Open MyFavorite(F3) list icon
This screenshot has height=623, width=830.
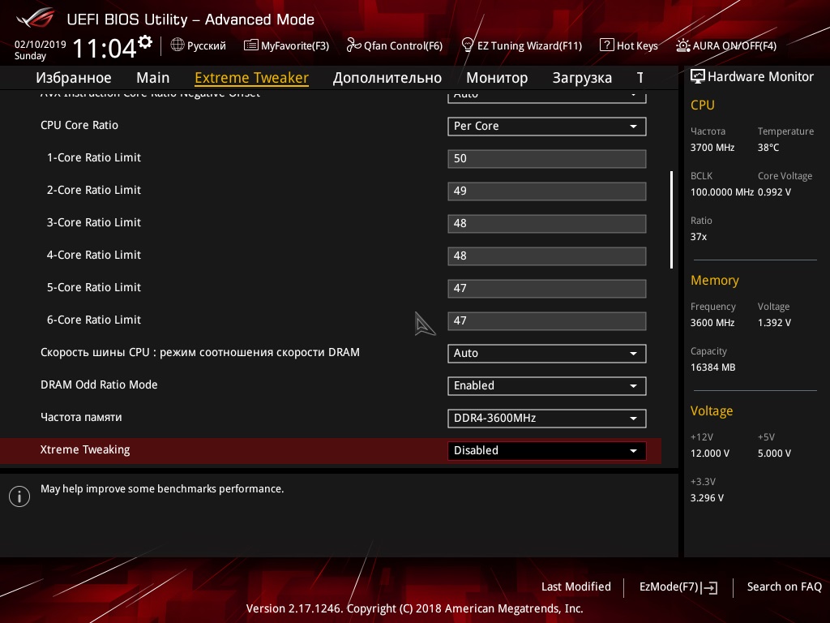pos(251,45)
